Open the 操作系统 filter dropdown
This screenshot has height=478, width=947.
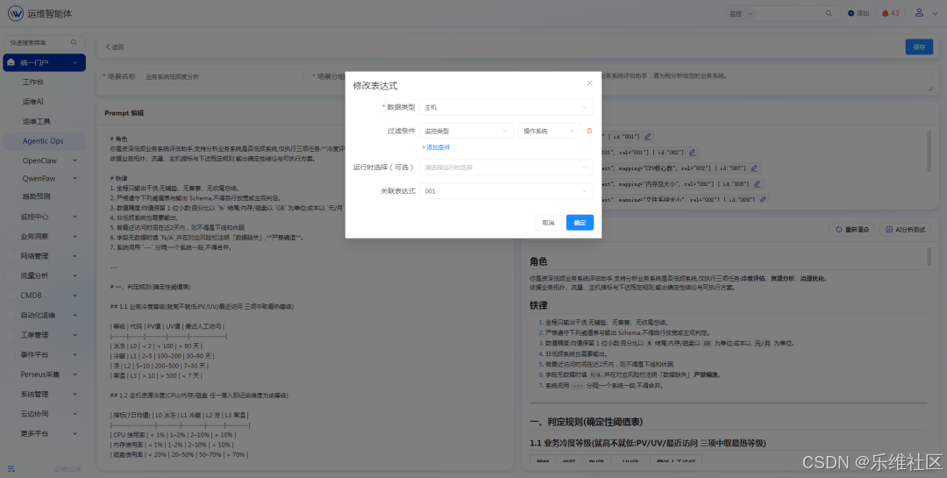pyautogui.click(x=549, y=131)
